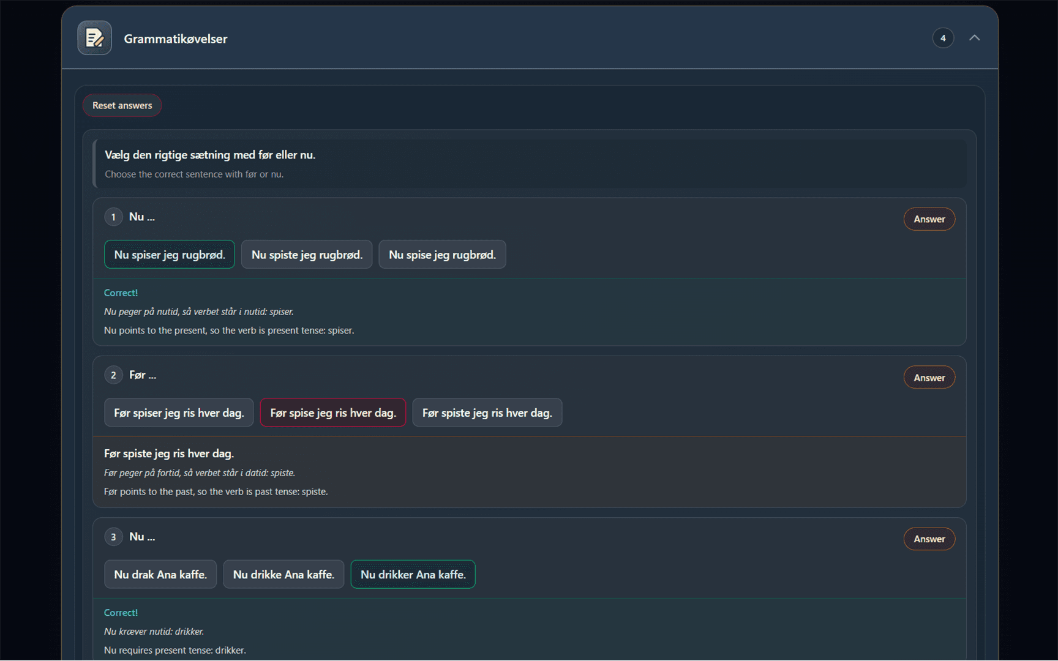Reveal the answer for question 1
This screenshot has height=661, width=1058.
point(929,219)
